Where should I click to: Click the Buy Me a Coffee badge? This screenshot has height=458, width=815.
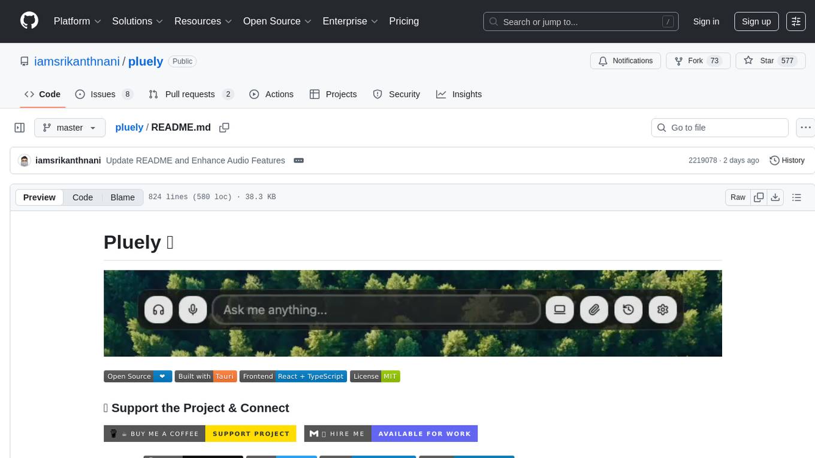click(200, 433)
